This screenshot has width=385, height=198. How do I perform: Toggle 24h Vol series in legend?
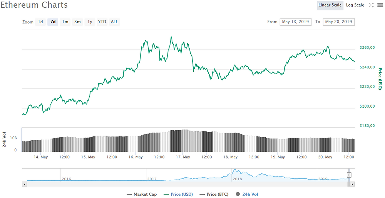click(247, 194)
